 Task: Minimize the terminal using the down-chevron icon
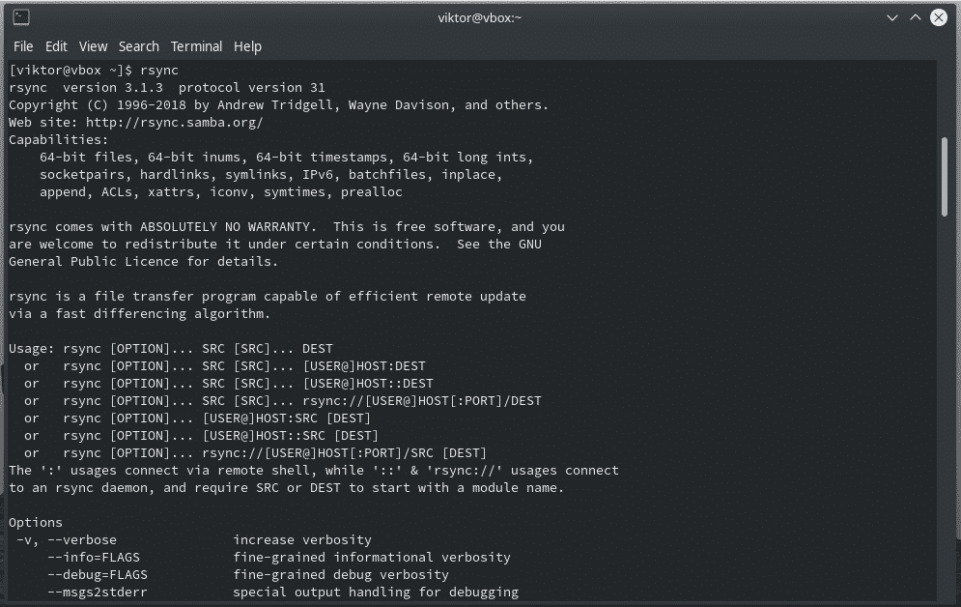(x=892, y=17)
